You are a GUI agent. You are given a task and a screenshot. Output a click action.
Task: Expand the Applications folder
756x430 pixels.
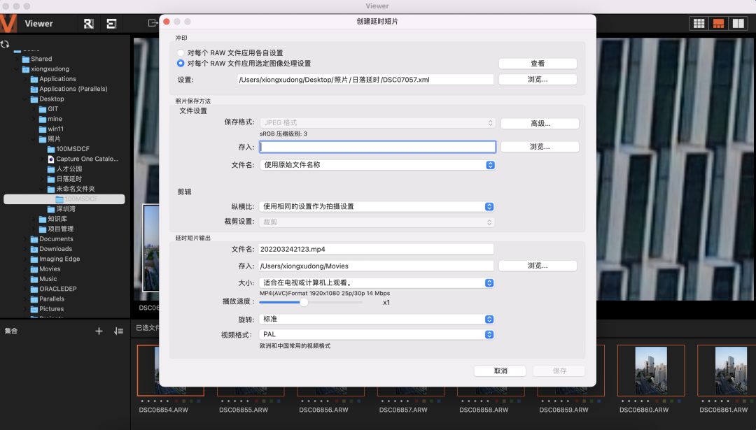click(x=26, y=79)
